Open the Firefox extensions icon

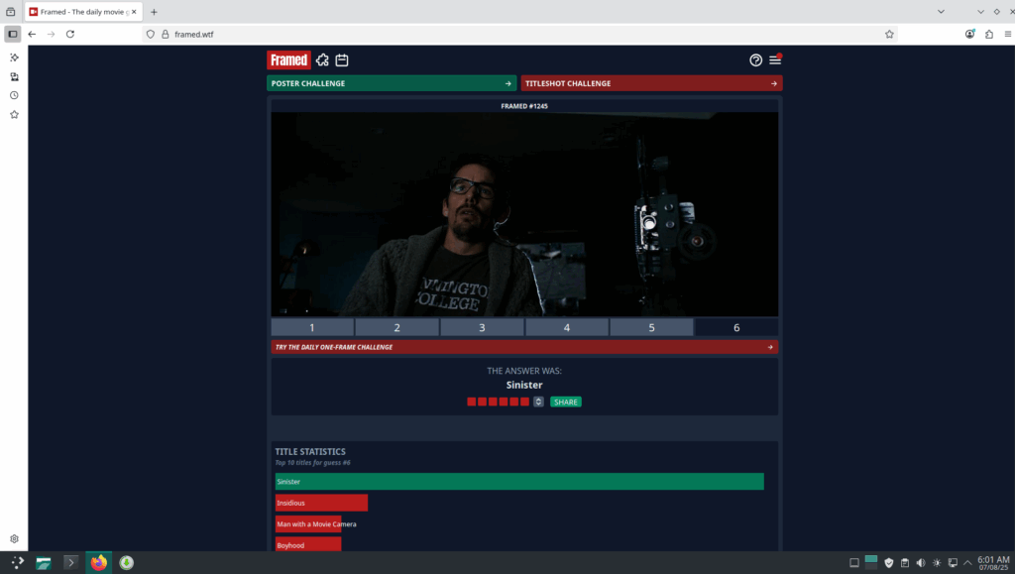pos(988,34)
